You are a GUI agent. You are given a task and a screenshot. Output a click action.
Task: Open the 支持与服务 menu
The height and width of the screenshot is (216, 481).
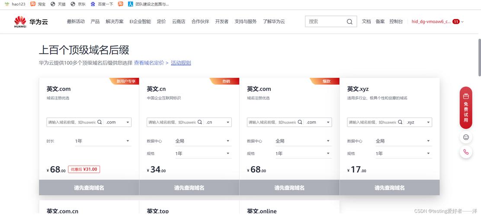tap(246, 22)
